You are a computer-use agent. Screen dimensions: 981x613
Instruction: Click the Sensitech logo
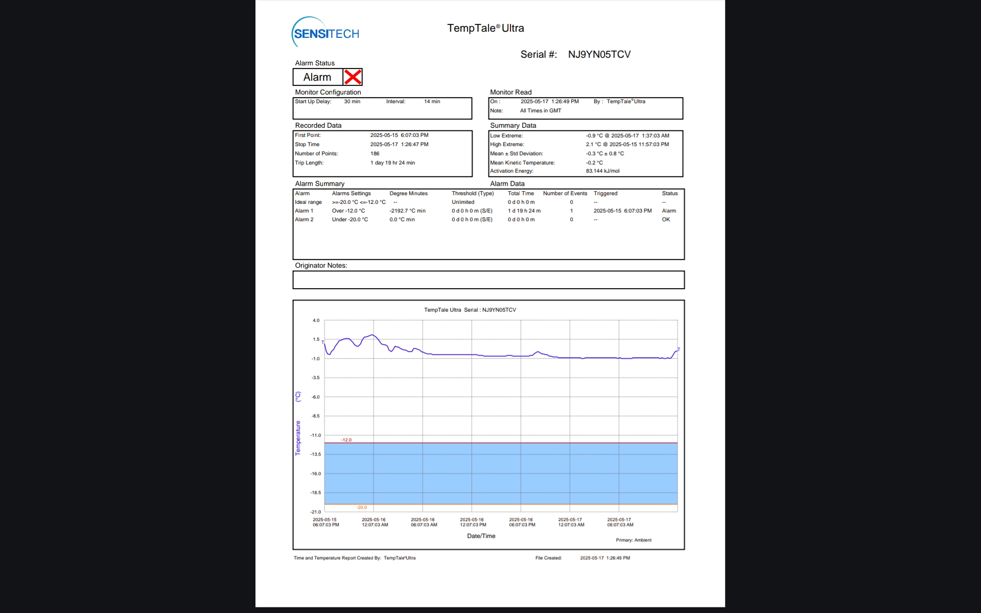click(325, 32)
